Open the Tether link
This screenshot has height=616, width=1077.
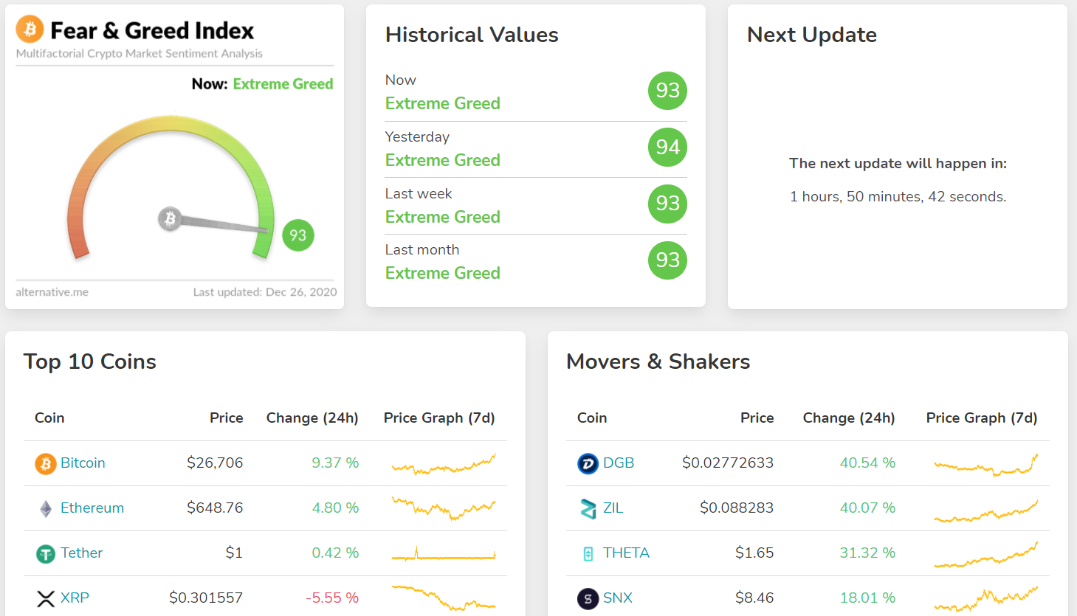coord(81,553)
